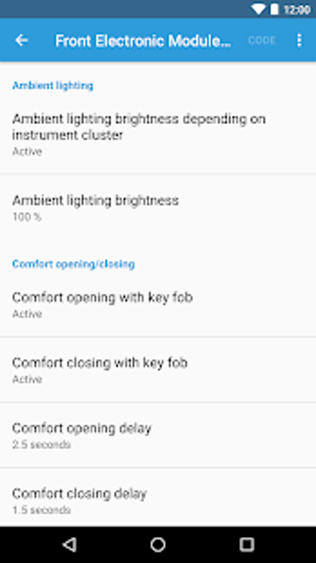Tap the Front Electronic Module title
The image size is (316, 563).
143,41
